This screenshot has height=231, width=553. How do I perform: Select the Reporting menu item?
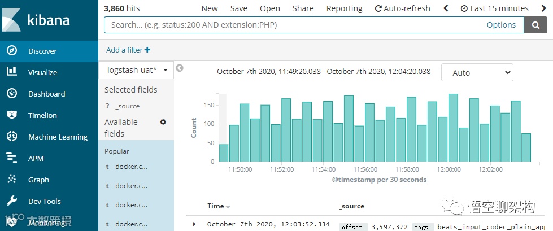pyautogui.click(x=344, y=8)
